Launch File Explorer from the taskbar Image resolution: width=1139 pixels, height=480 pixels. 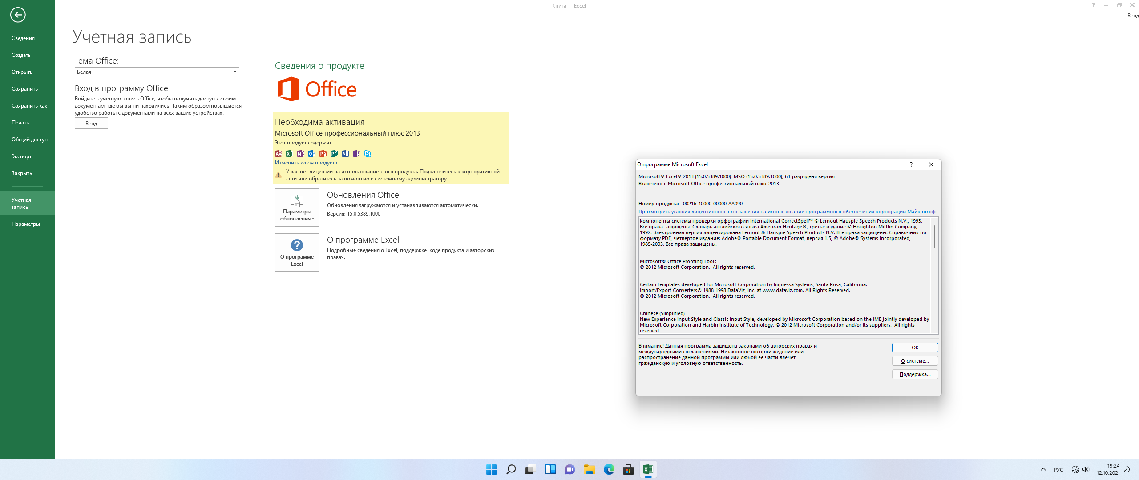click(x=589, y=469)
